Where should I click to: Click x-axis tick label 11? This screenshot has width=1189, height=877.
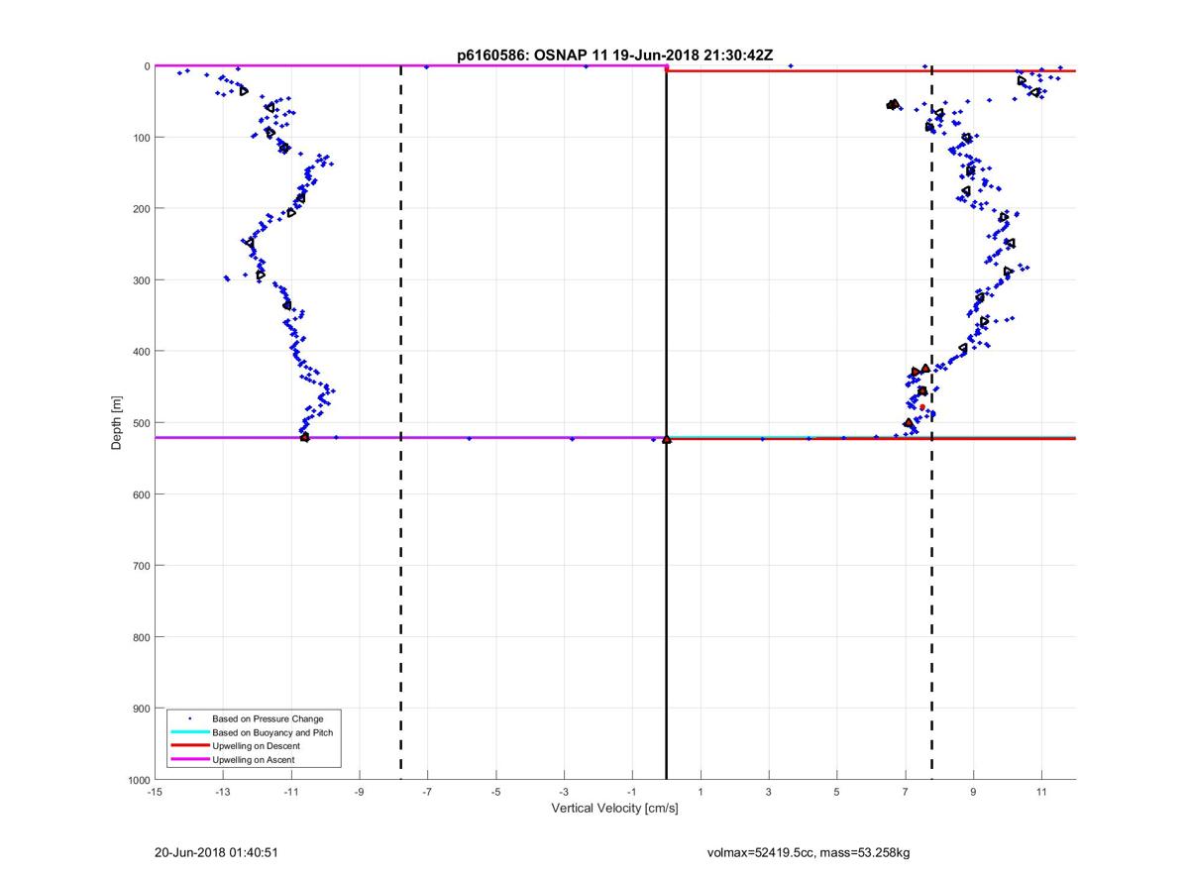coord(1042,793)
